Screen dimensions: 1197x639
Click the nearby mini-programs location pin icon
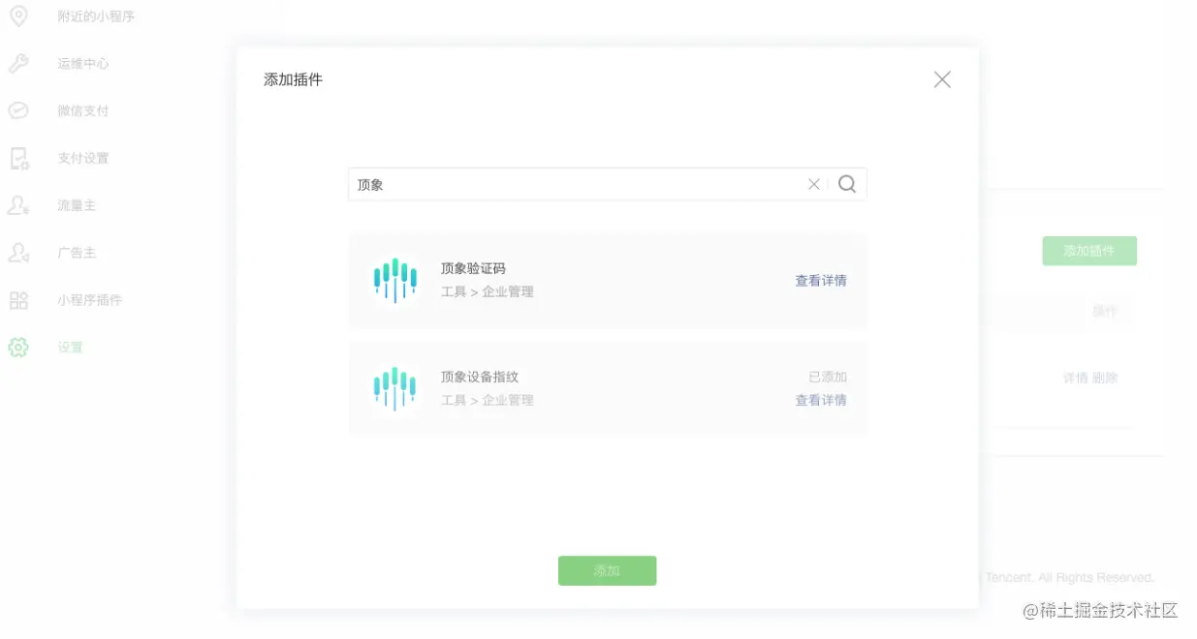(18, 15)
